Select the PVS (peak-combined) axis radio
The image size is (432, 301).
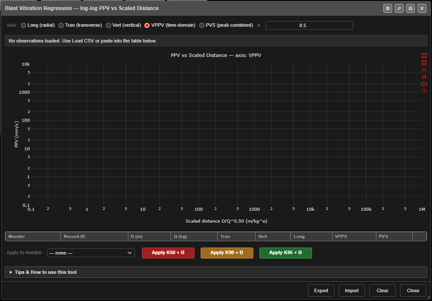click(x=202, y=25)
